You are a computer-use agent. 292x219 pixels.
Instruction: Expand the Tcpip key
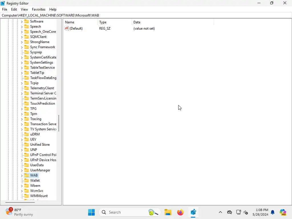tap(22, 83)
